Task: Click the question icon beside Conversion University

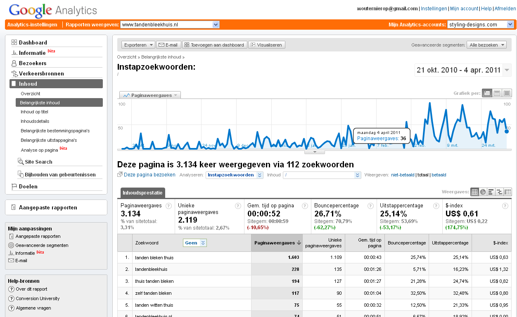Action: [12, 298]
